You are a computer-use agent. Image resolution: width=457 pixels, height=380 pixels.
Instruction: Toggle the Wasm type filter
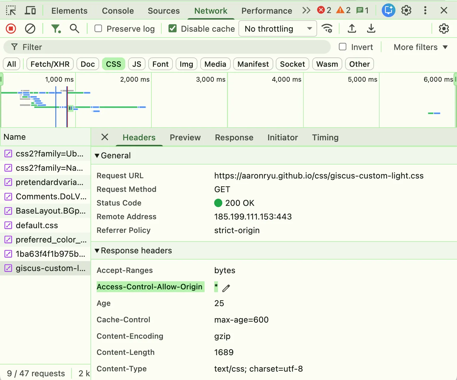(x=327, y=64)
